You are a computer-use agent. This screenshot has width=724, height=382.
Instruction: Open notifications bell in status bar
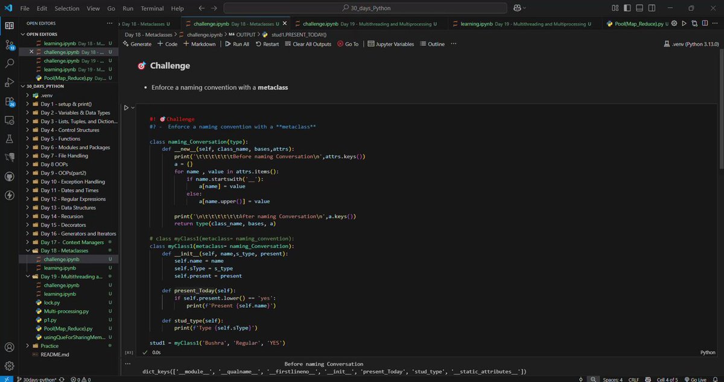pos(716,379)
